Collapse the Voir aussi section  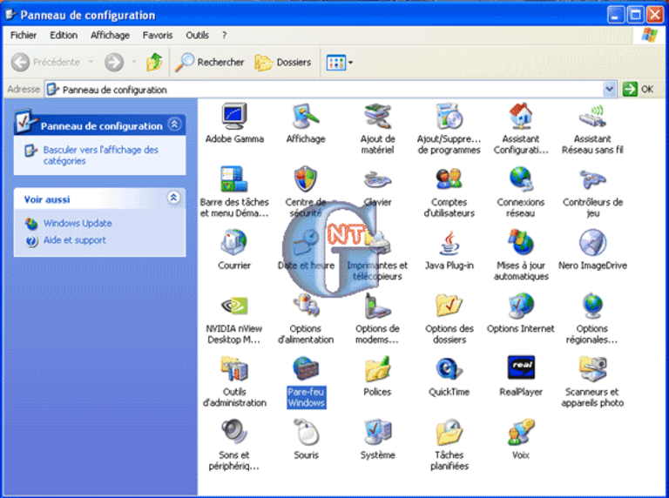(x=173, y=198)
